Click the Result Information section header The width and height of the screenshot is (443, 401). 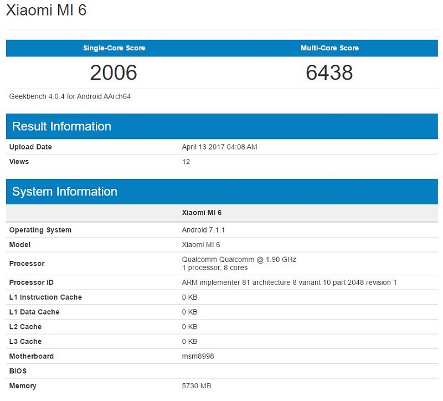(x=61, y=126)
